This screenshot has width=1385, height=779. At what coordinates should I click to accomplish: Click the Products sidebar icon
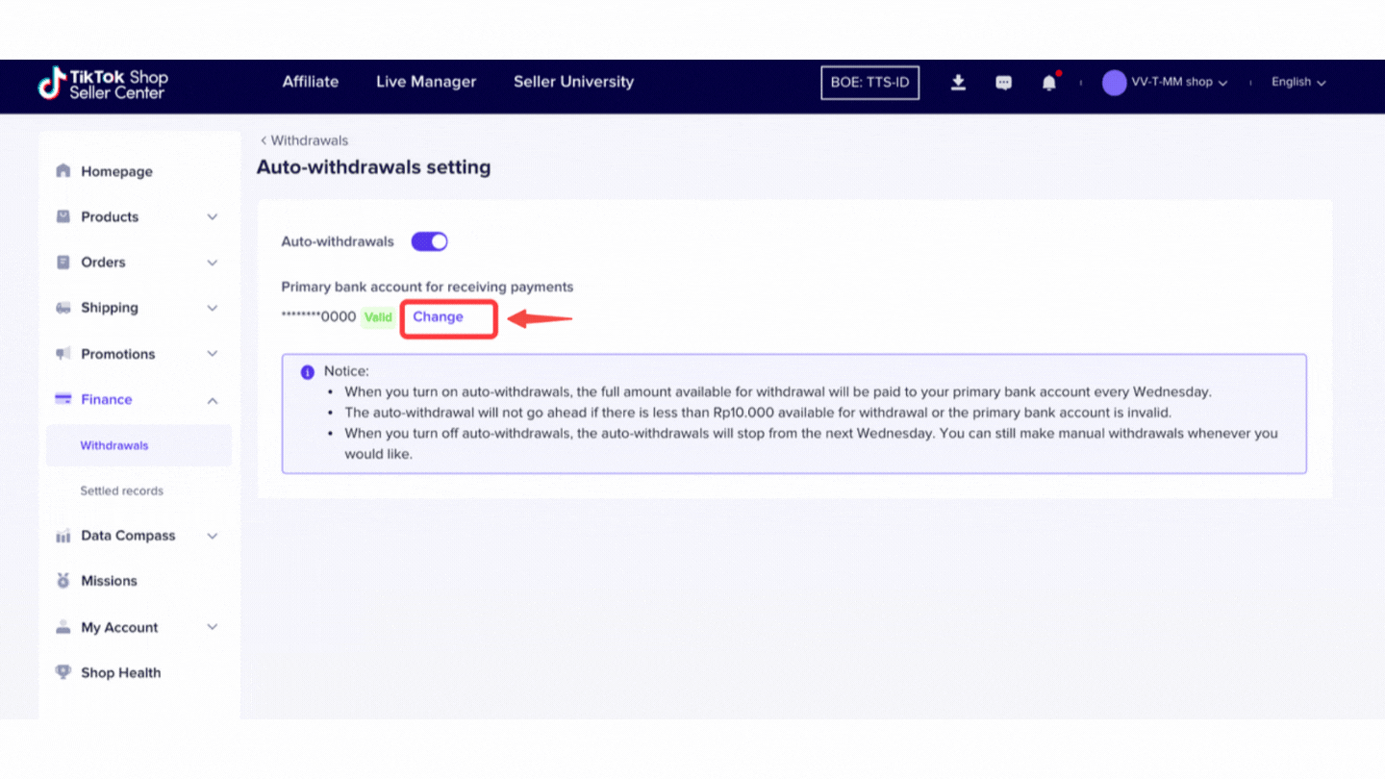coord(63,216)
